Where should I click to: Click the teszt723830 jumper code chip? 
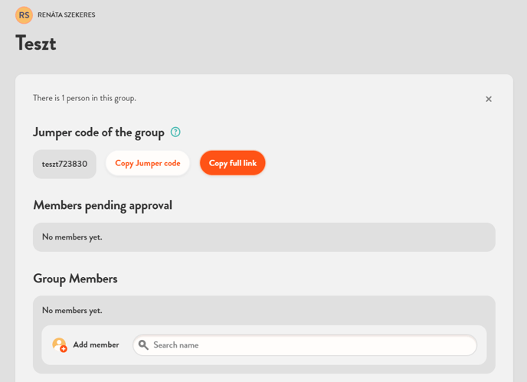64,164
